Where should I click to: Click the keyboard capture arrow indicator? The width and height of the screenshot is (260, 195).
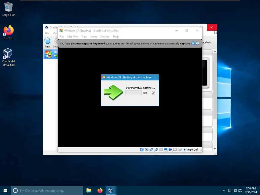click(x=184, y=150)
